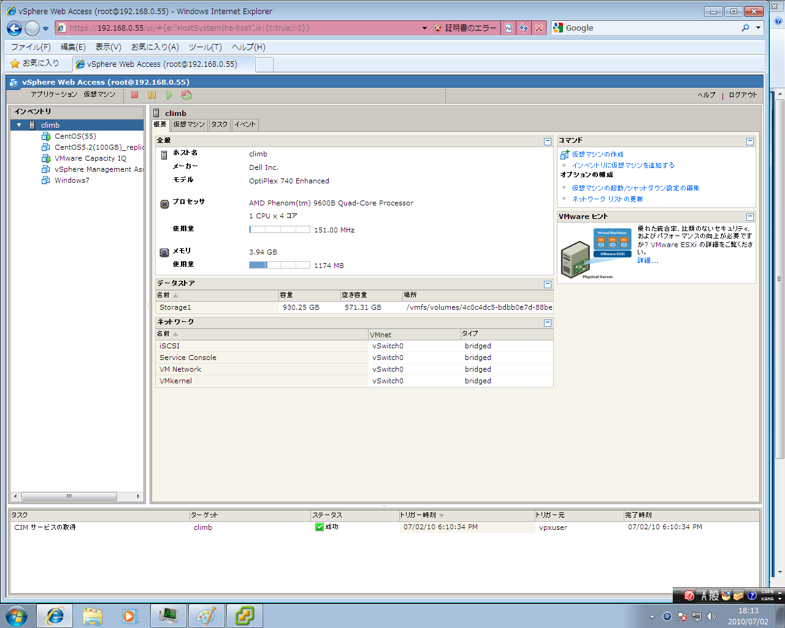The height and width of the screenshot is (628, 785).
Task: Click the browser Refresh icon
Action: (x=523, y=28)
